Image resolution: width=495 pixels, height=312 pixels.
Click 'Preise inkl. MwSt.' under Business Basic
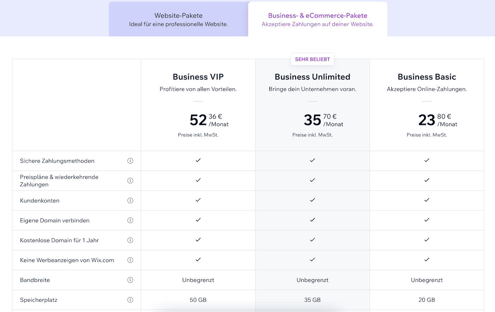coord(427,135)
